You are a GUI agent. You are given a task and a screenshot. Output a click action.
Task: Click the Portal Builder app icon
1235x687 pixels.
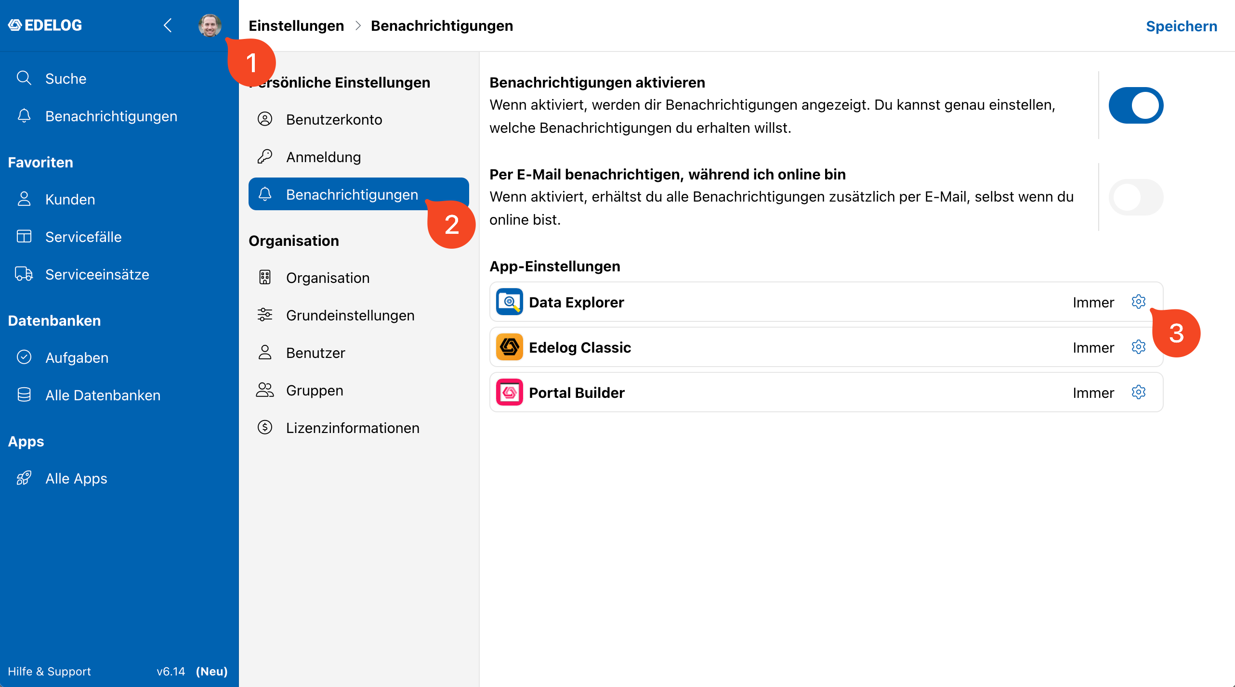(510, 393)
